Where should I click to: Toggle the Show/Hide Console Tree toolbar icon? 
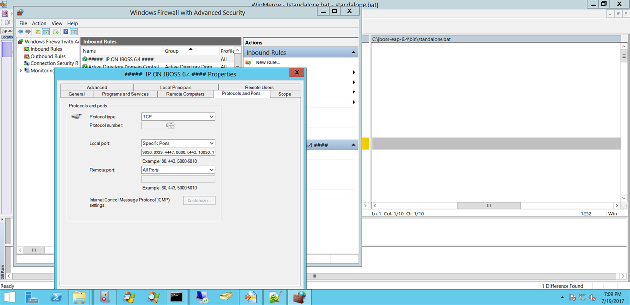pos(46,32)
